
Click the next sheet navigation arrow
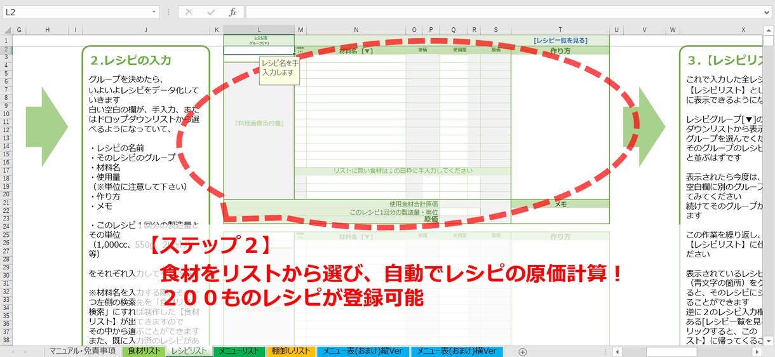(25, 352)
